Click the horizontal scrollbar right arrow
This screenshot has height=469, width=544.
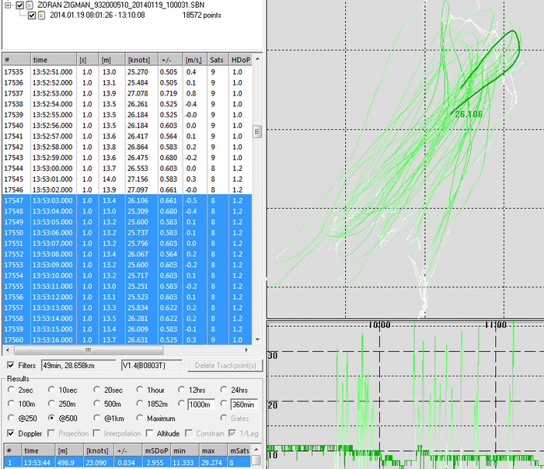pos(246,350)
